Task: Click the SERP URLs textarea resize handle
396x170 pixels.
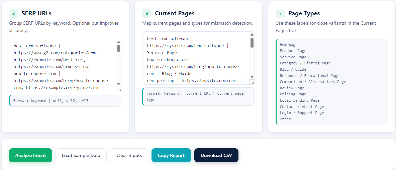Action: 119,89
